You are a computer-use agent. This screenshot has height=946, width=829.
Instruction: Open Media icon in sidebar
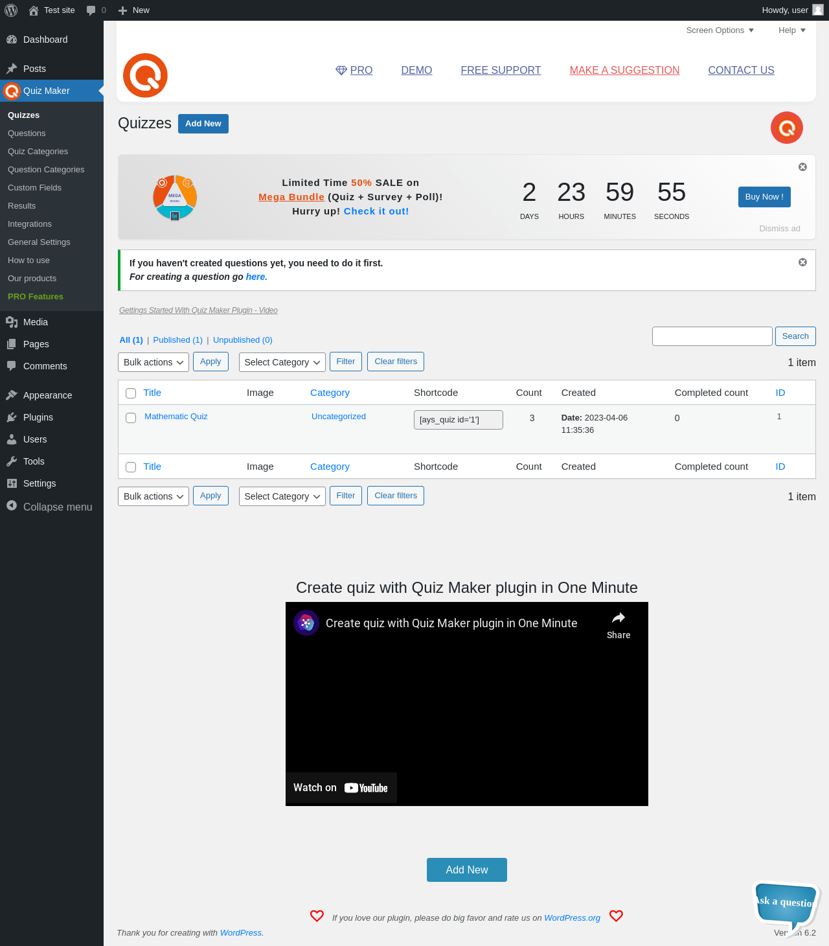pyautogui.click(x=12, y=322)
